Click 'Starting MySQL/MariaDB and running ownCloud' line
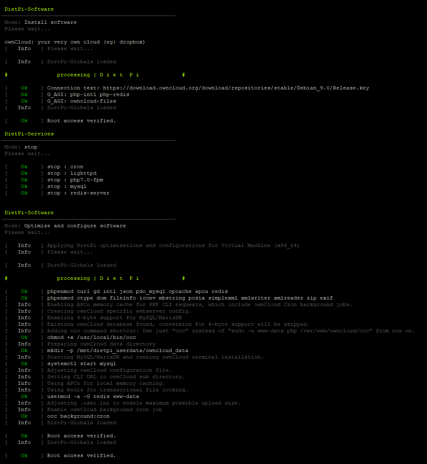Screen dimensions: 427x464 click(x=156, y=357)
